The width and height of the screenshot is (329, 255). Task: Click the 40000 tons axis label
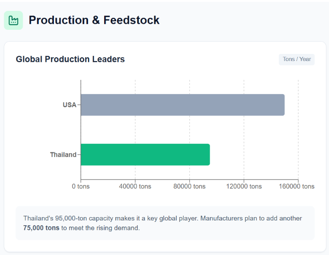pos(135,186)
